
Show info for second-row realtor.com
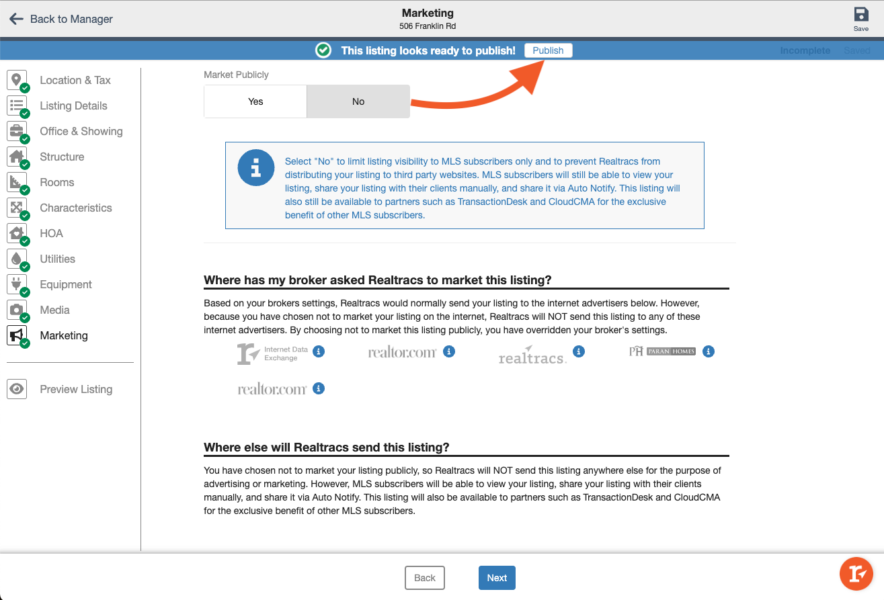tap(319, 388)
